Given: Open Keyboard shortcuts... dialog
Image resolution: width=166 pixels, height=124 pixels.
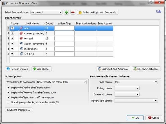Looking at the screenshot, I should click(19, 110).
